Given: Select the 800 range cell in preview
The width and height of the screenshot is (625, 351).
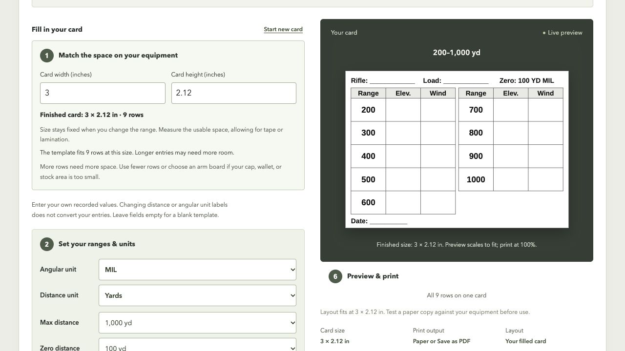Looking at the screenshot, I should tap(476, 133).
